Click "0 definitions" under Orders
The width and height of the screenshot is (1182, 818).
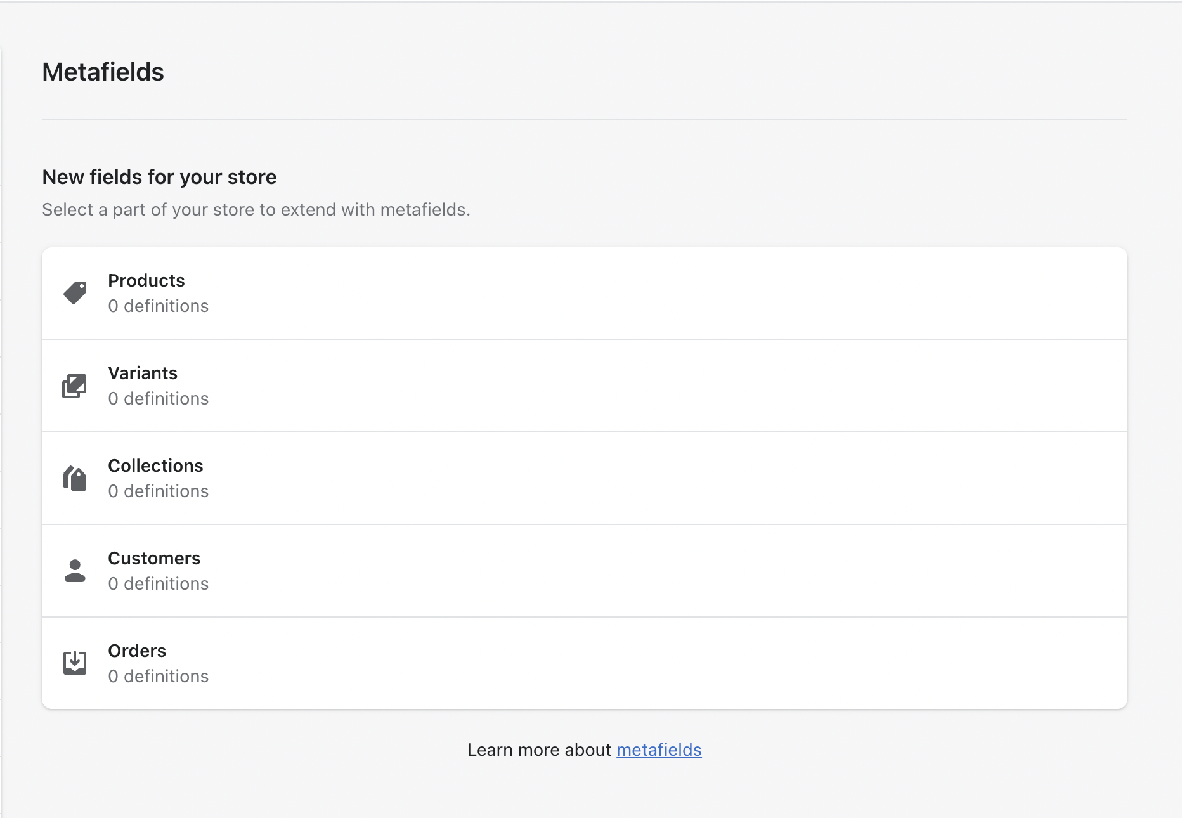(158, 676)
